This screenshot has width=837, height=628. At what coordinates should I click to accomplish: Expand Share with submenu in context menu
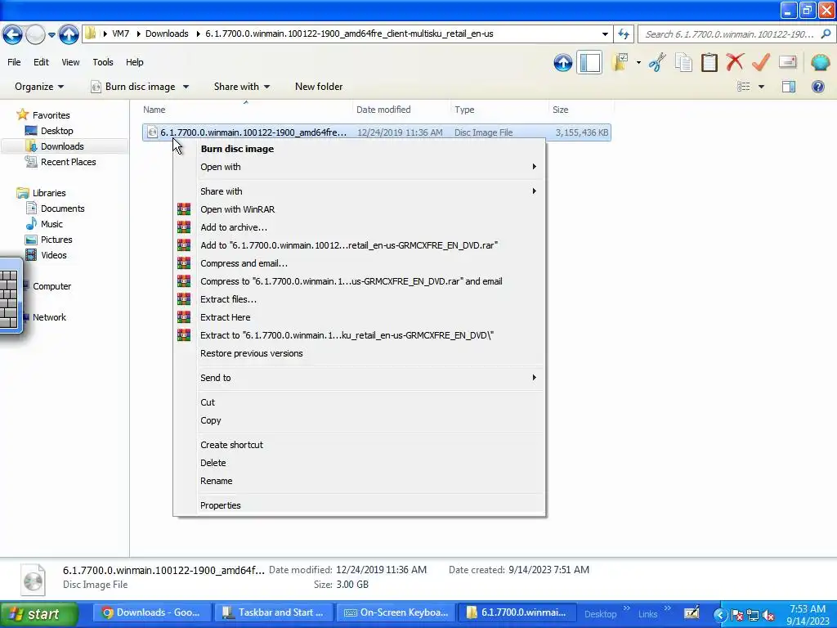click(360, 191)
